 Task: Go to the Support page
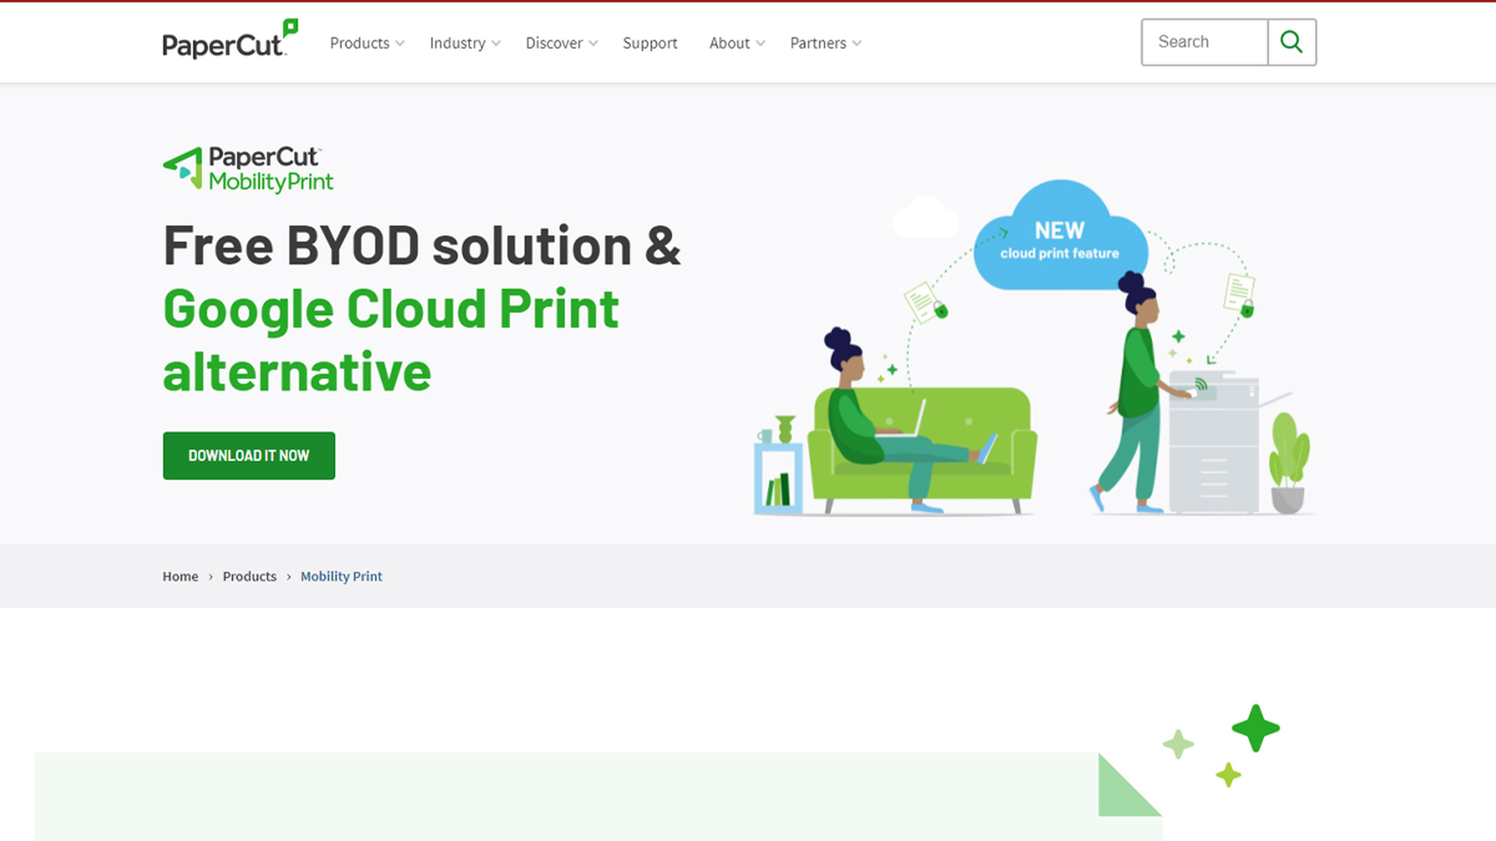(x=650, y=44)
